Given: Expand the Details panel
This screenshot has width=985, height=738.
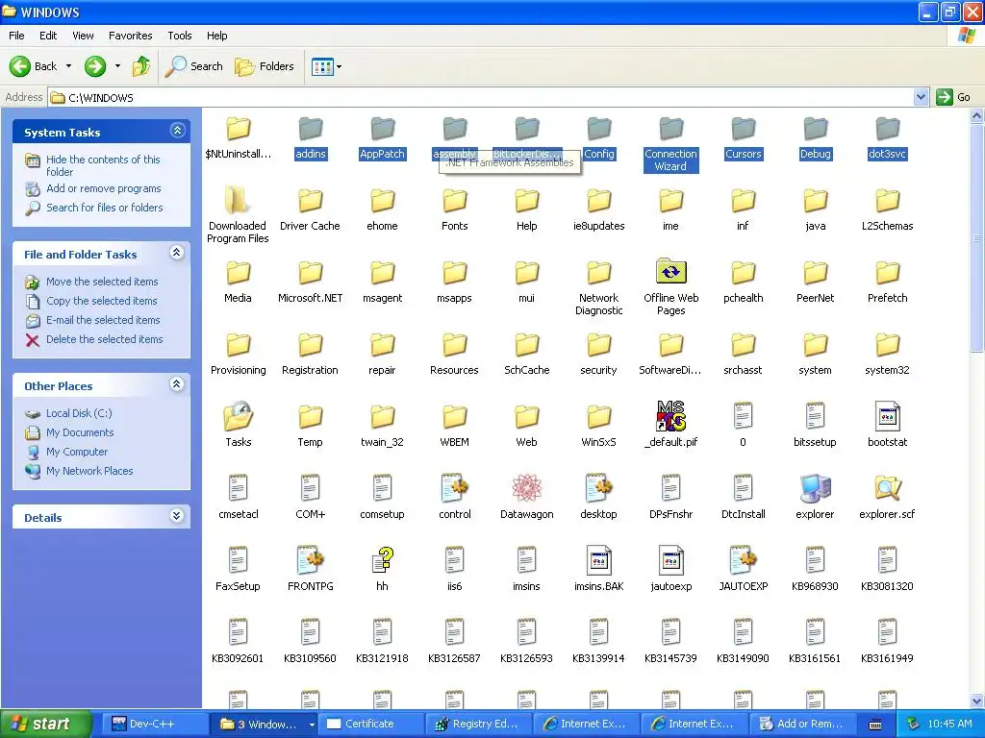Looking at the screenshot, I should [x=177, y=516].
